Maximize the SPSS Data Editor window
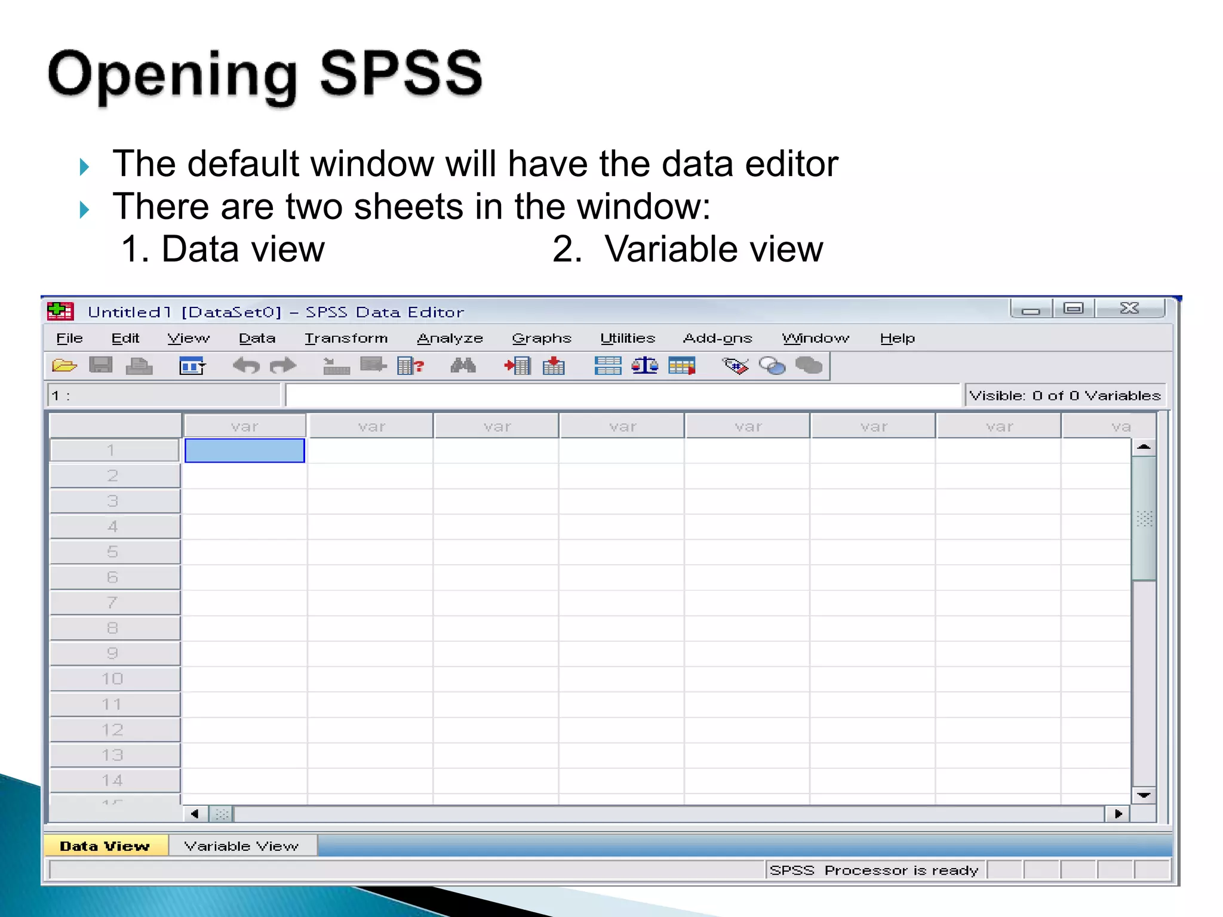The image size is (1223, 917). click(x=1073, y=309)
